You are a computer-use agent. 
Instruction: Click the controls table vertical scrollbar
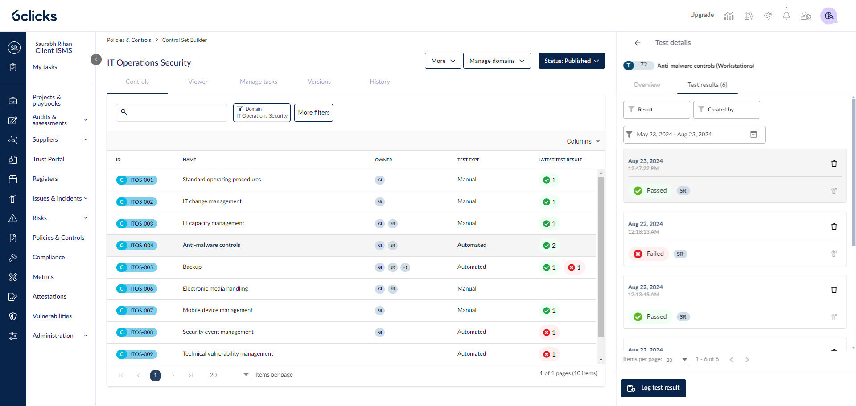coord(601,257)
